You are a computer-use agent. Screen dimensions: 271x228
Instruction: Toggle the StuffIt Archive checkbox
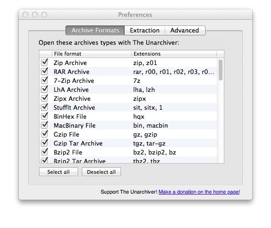pos(44,107)
